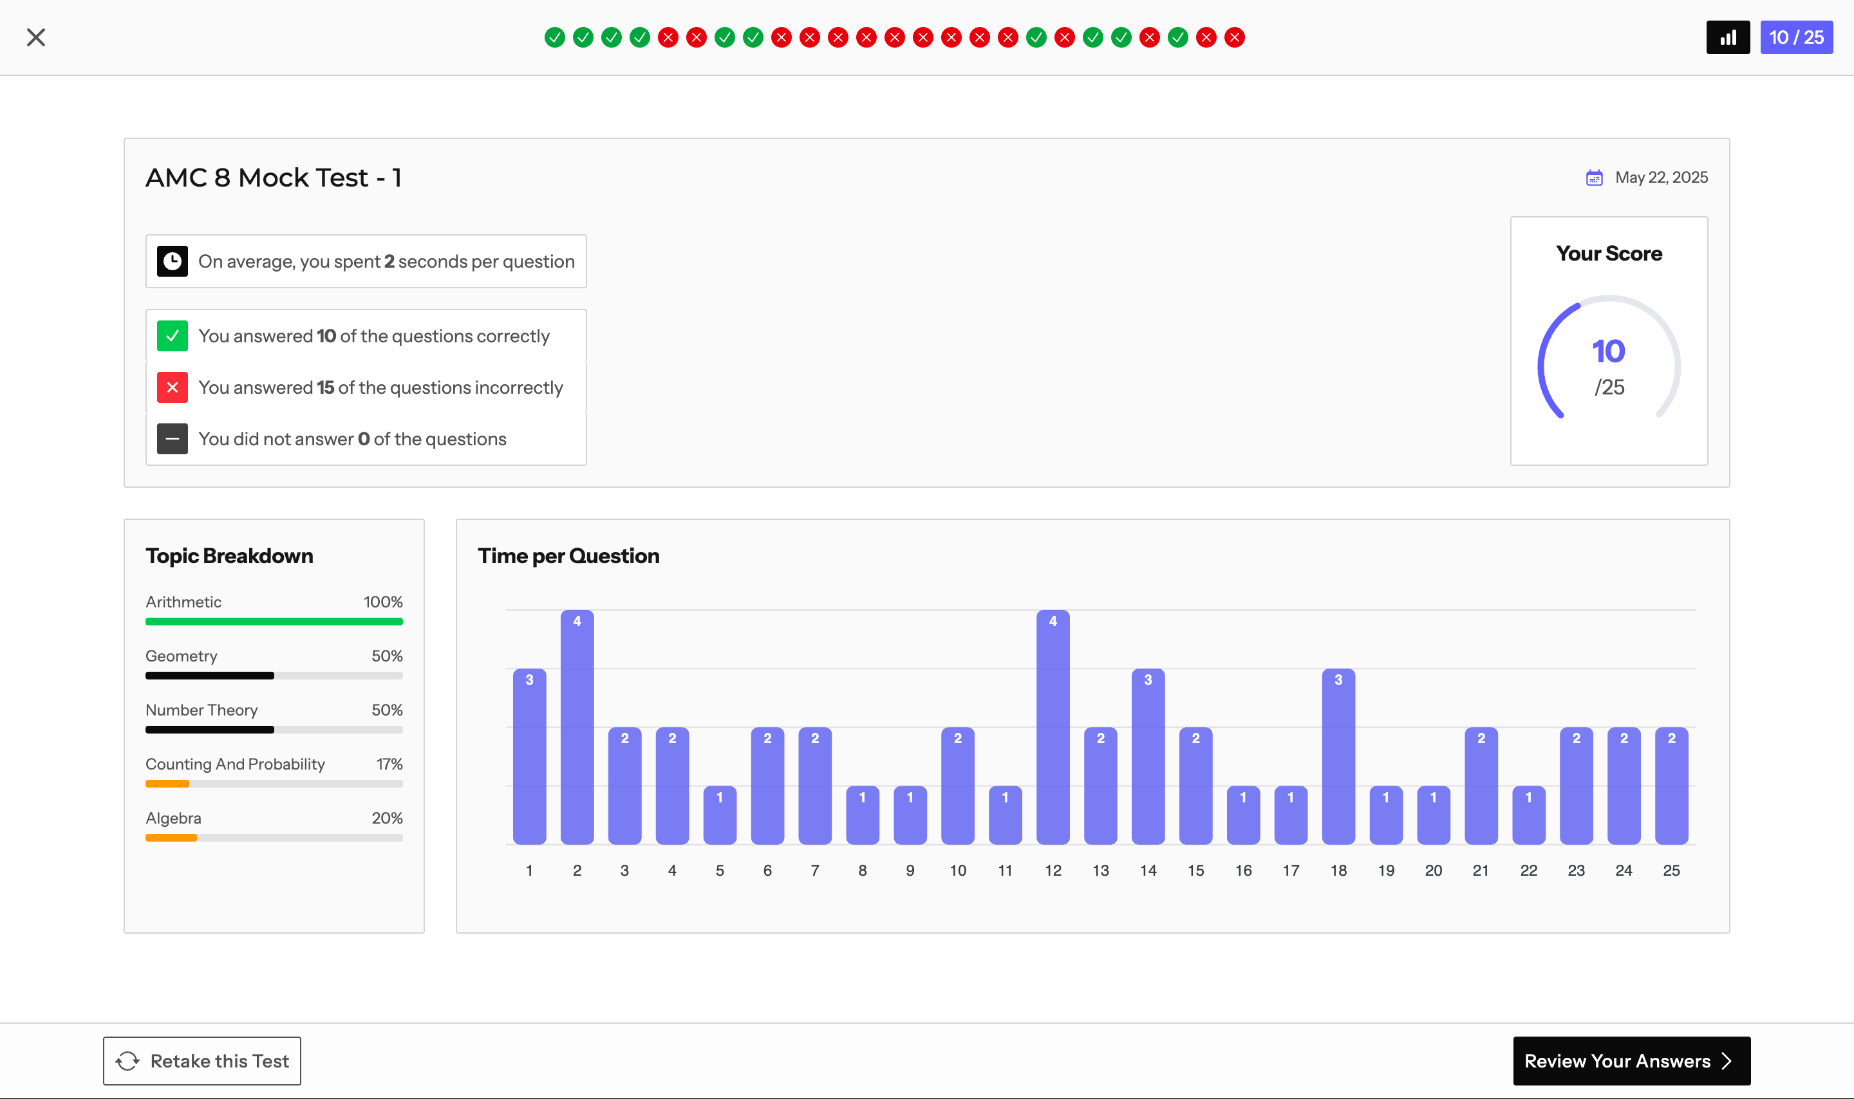Select question 24 red cross indicator
This screenshot has height=1099, width=1854.
(x=1206, y=37)
